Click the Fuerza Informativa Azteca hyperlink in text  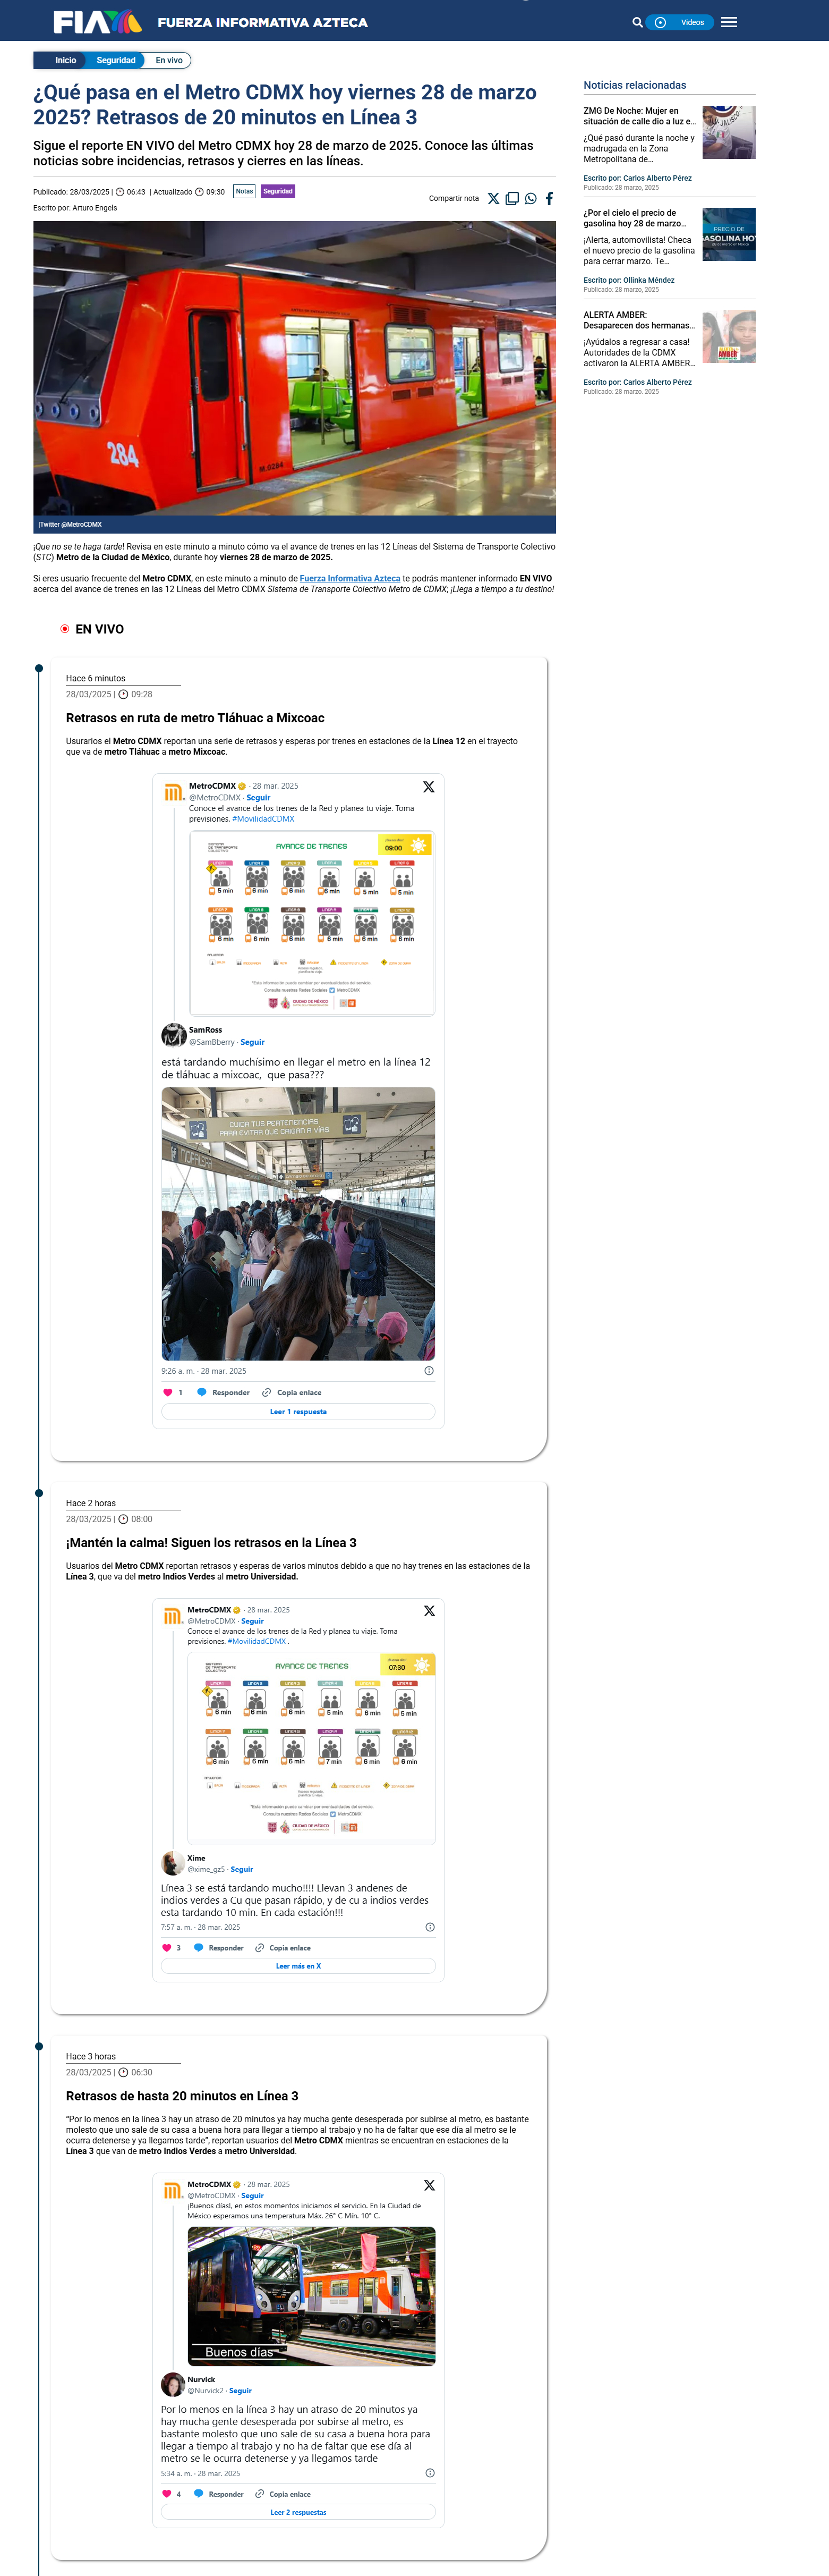(349, 578)
